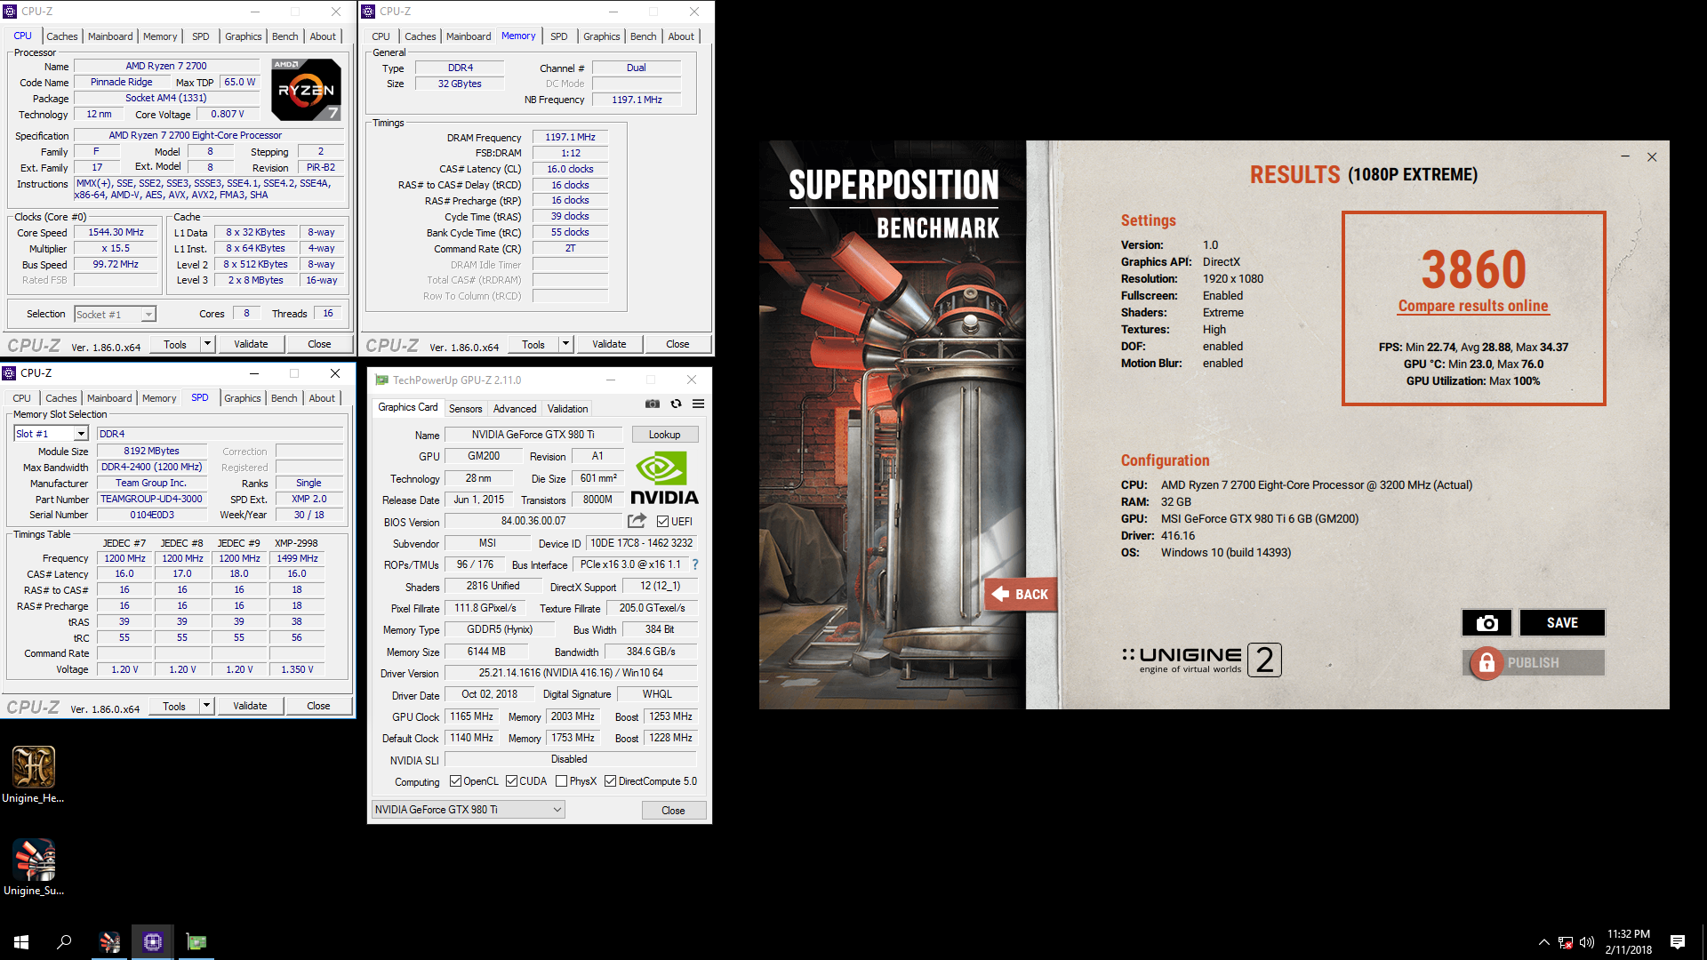
Task: Open the Advanced tab in GPU-Z
Action: coord(515,409)
